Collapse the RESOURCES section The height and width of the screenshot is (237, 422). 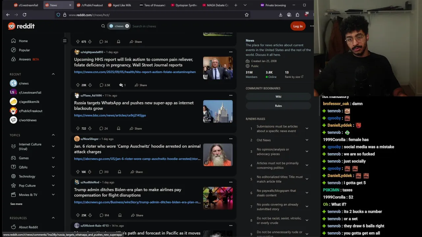click(x=53, y=218)
